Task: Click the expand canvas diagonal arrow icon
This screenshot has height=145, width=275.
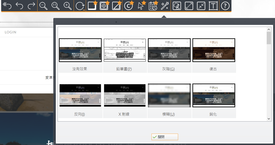Action: (189, 6)
